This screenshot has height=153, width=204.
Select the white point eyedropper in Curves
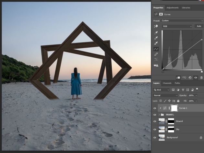coord(156,43)
